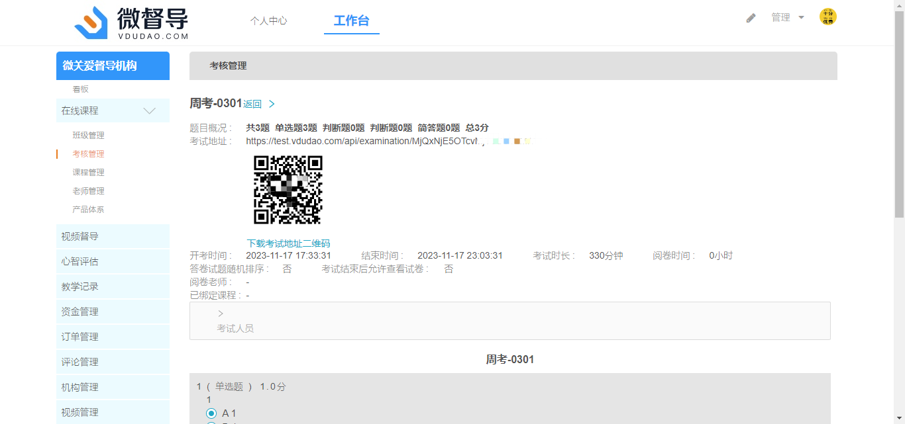Click question 1 单选题 1.0分 header
The height and width of the screenshot is (424, 905).
[241, 387]
